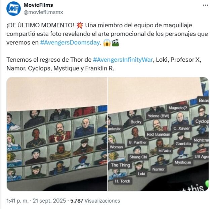Click the screaming face emoji in tweet
This screenshot has width=214, height=209.
coord(107,42)
